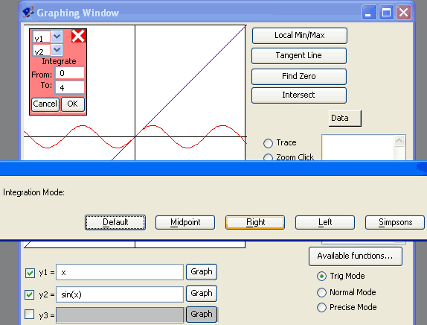Enable the y3 function checkbox

tap(30, 315)
